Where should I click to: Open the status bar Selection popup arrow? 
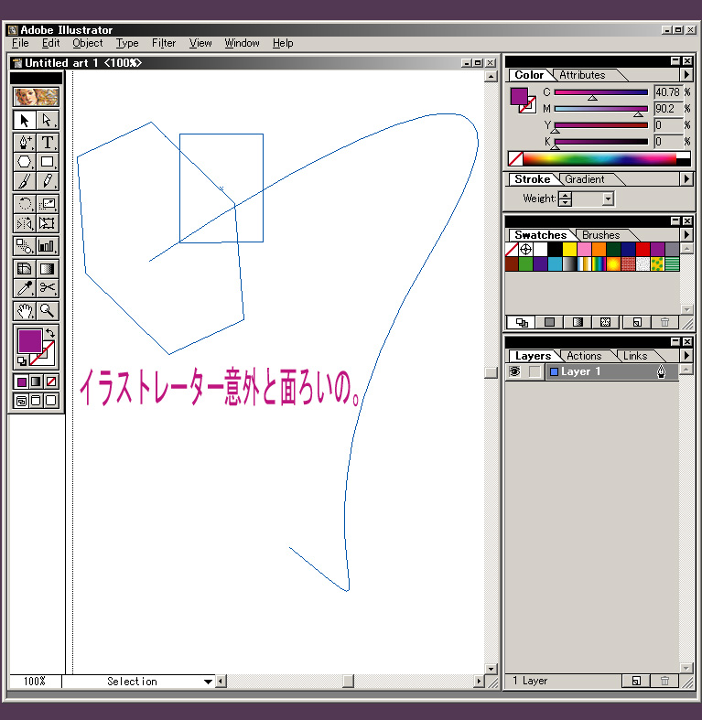tap(208, 682)
